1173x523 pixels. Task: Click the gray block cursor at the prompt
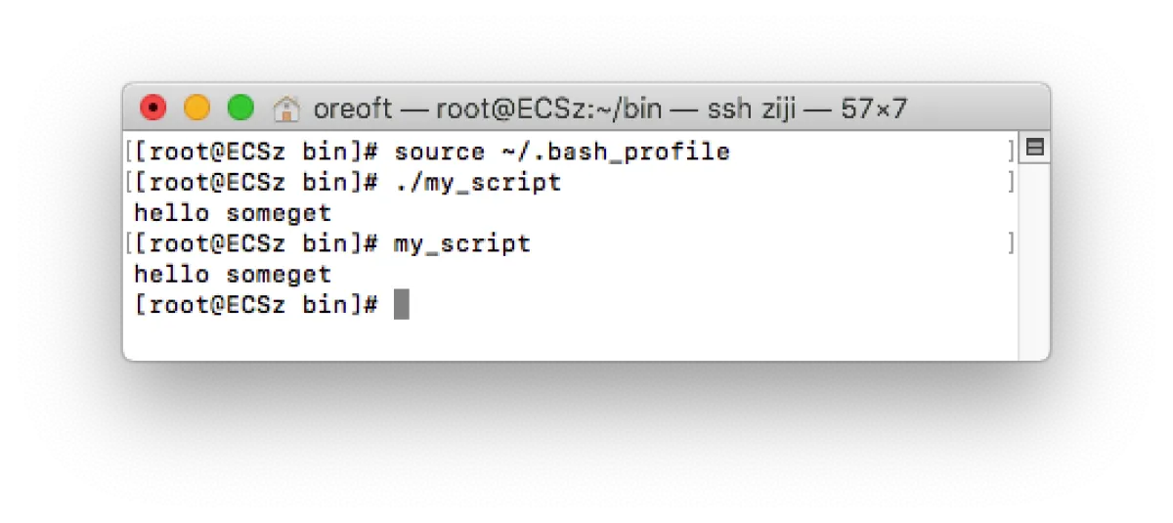tap(401, 304)
